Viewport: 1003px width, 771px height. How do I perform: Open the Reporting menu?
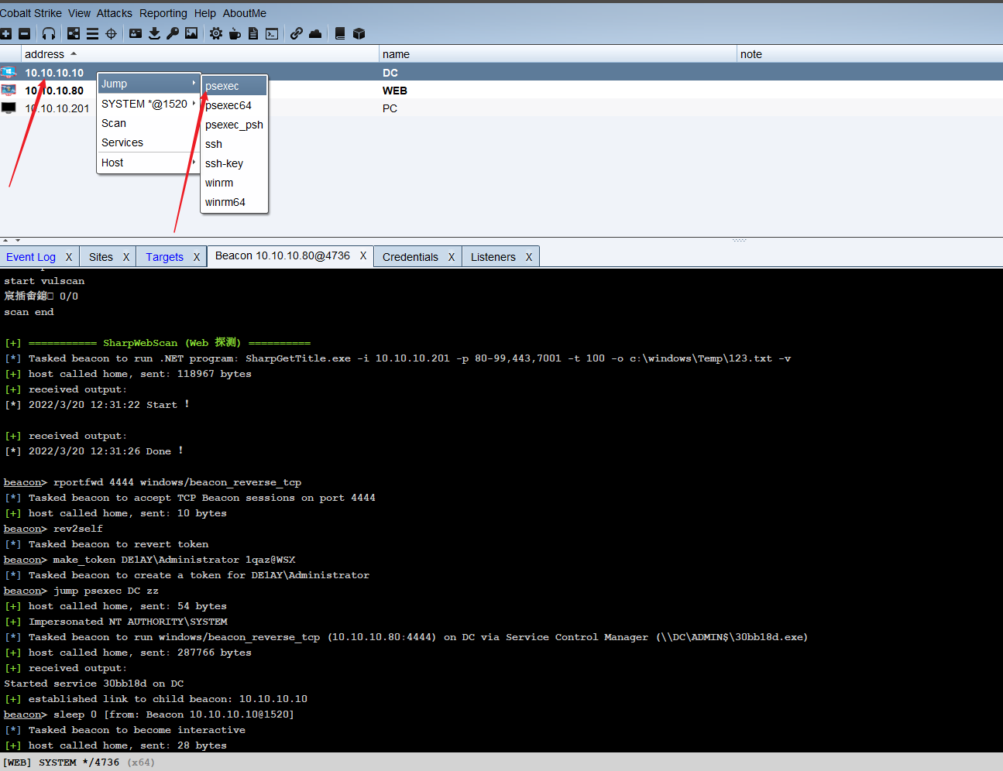click(163, 13)
